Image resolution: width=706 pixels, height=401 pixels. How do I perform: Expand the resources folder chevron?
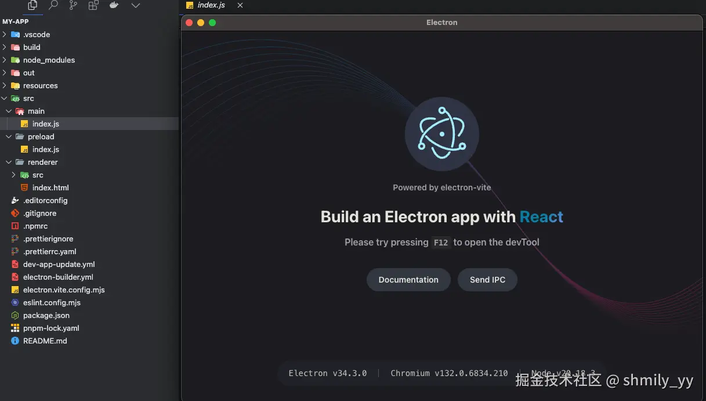coord(4,85)
